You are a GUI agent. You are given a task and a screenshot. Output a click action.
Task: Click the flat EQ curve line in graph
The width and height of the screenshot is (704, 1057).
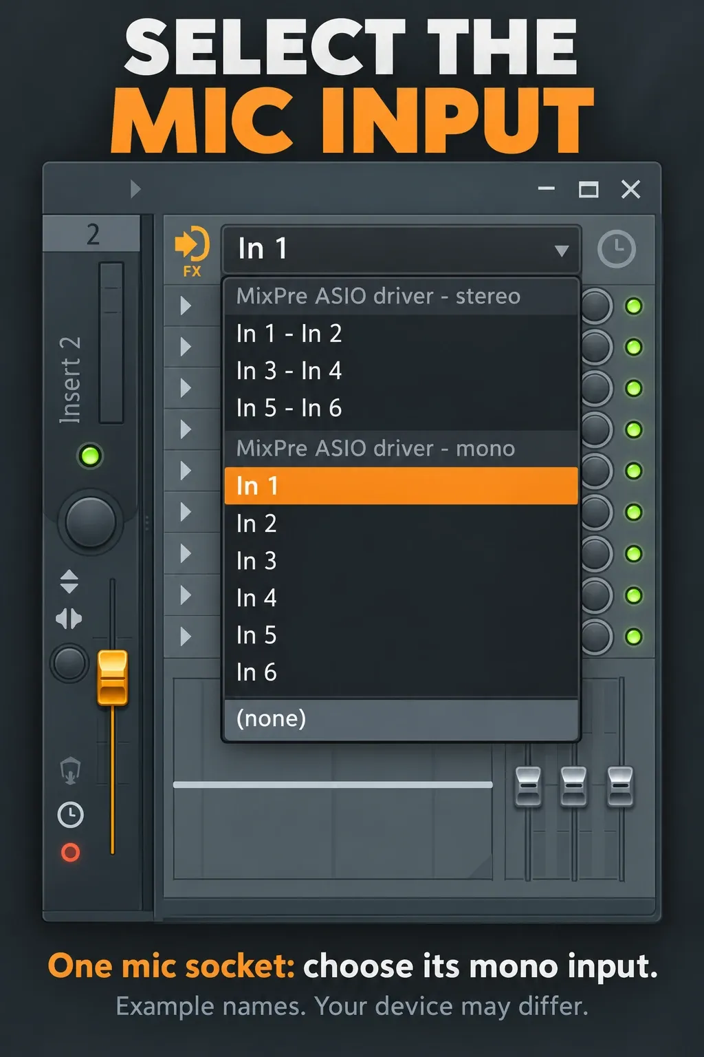[333, 784]
